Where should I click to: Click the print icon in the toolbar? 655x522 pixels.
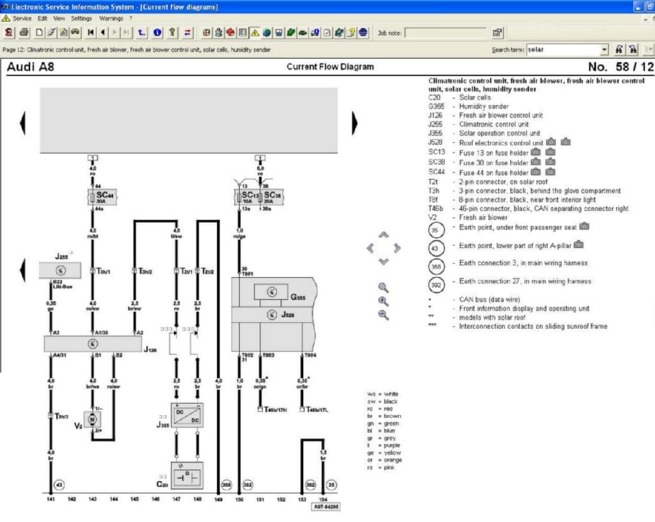pyautogui.click(x=24, y=33)
